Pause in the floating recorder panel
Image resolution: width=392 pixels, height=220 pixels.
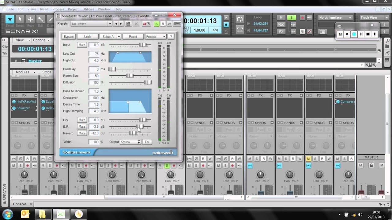(361, 34)
